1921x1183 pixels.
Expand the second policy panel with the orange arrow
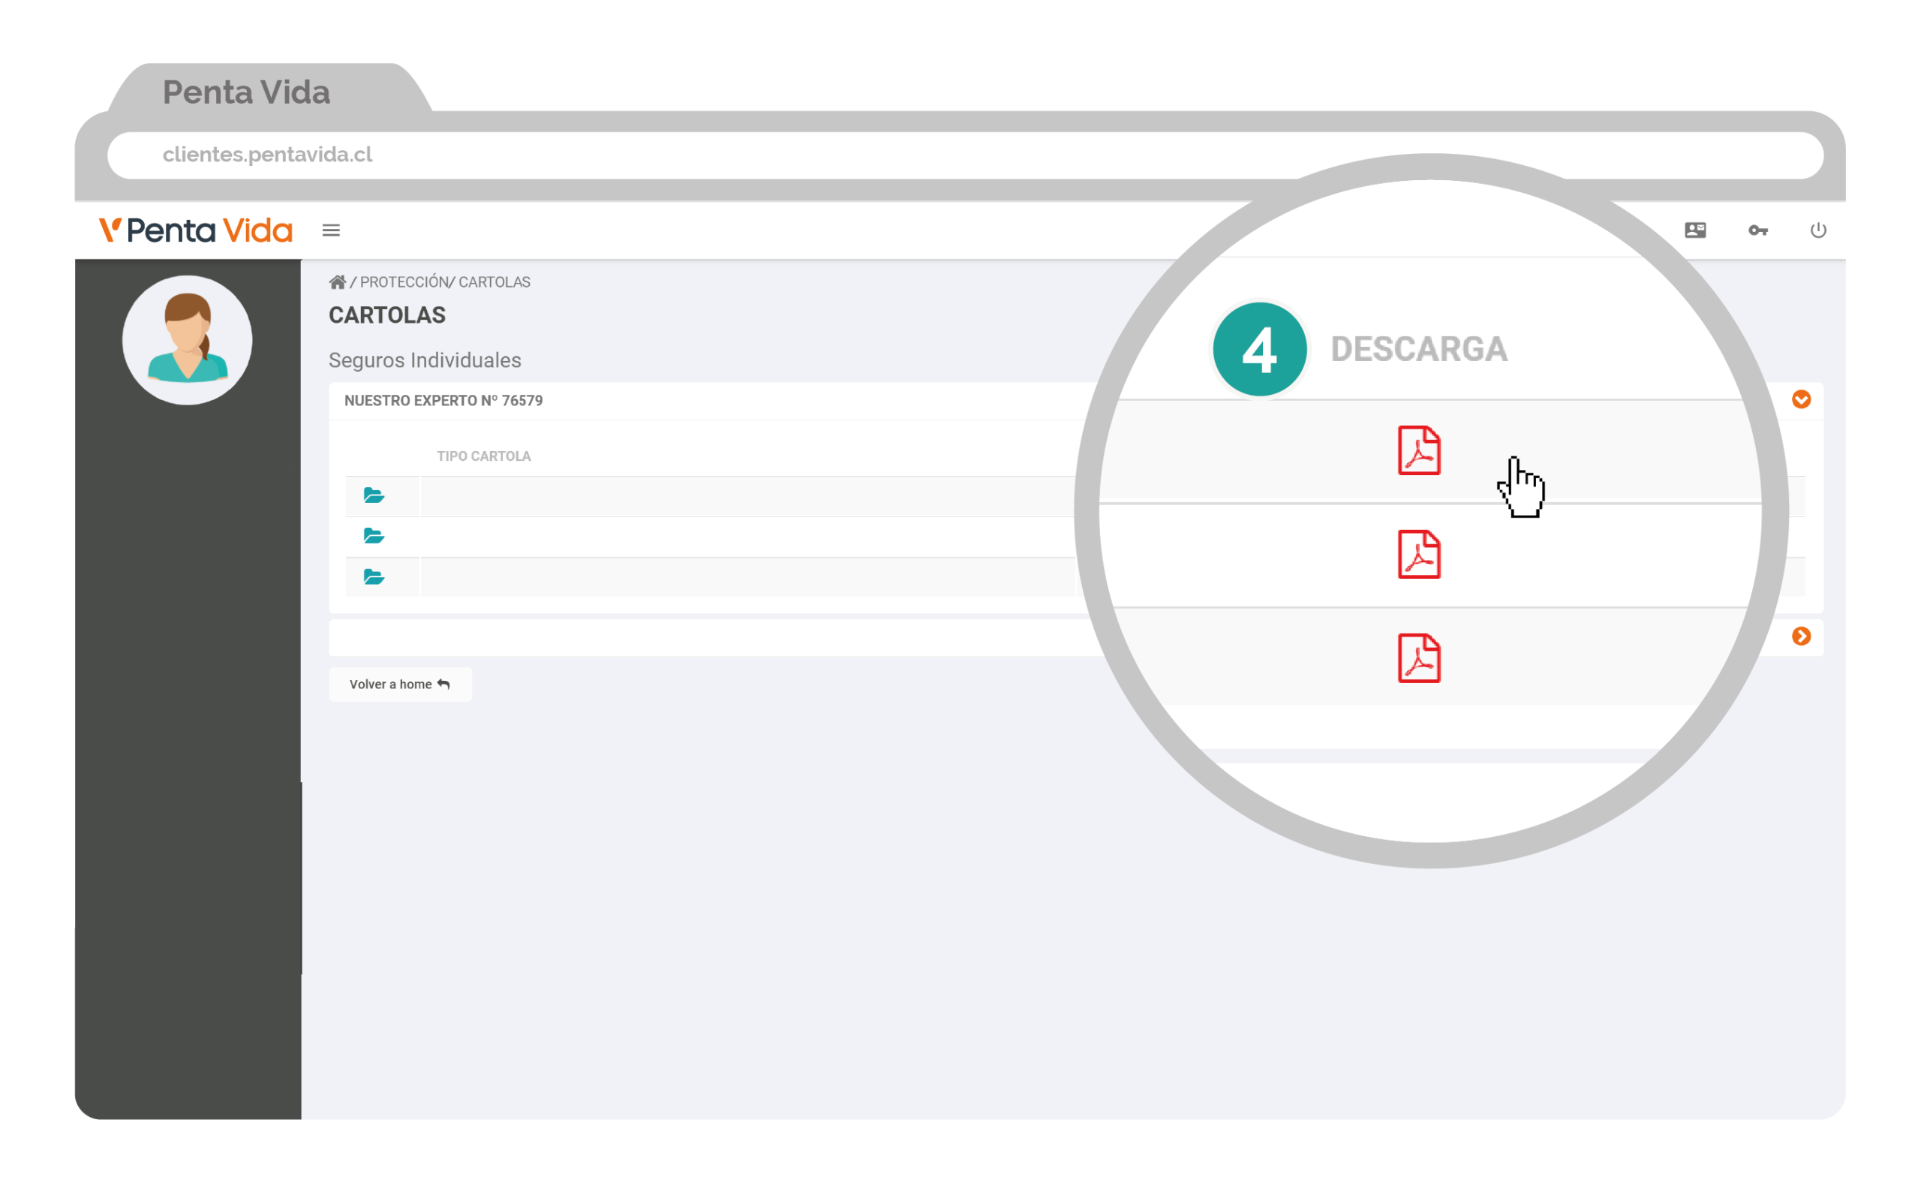click(1802, 637)
